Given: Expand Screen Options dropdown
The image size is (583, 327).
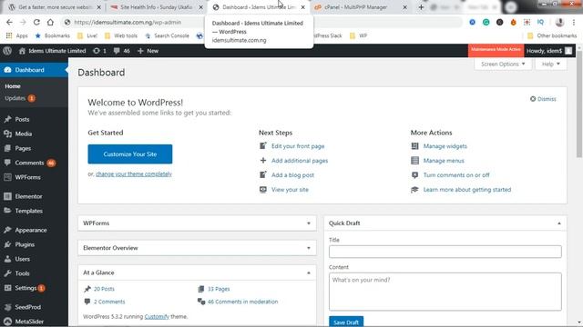Looking at the screenshot, I should [x=503, y=64].
